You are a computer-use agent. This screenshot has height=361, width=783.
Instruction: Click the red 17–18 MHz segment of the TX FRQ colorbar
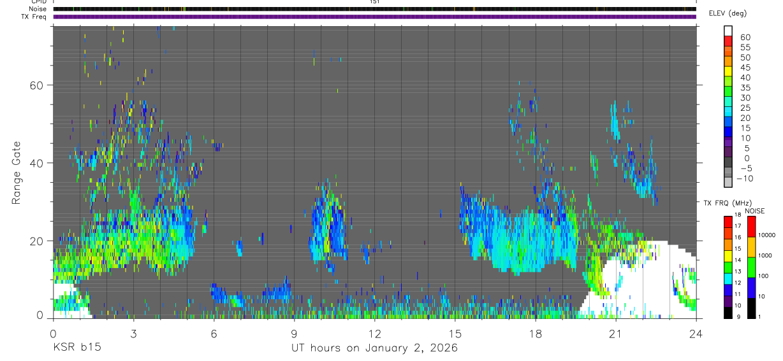[x=728, y=222]
